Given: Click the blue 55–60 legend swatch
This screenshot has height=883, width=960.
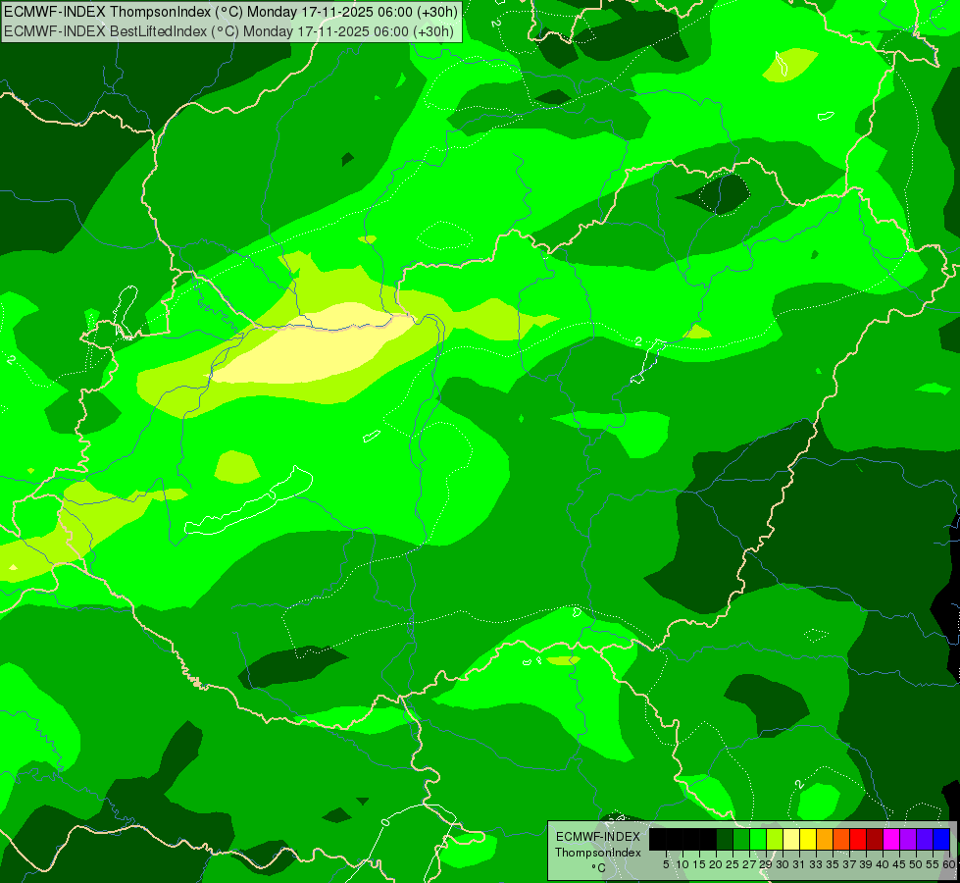Looking at the screenshot, I should (x=940, y=839).
